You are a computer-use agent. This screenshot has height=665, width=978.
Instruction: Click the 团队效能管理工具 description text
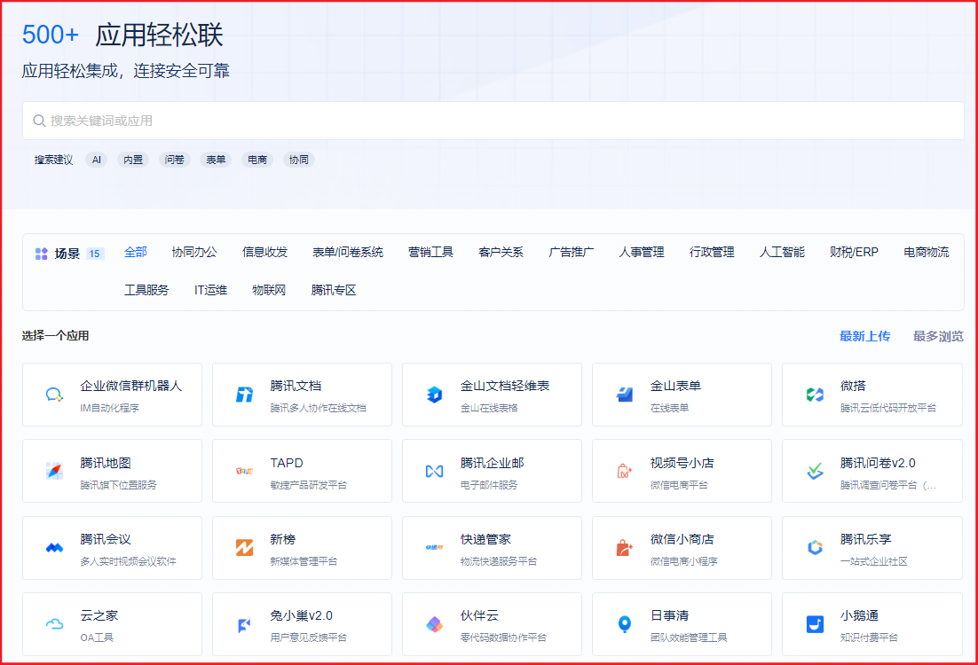[689, 638]
